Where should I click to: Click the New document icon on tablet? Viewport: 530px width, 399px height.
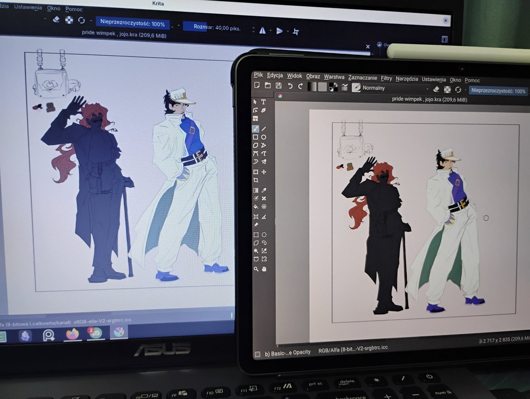pos(256,85)
